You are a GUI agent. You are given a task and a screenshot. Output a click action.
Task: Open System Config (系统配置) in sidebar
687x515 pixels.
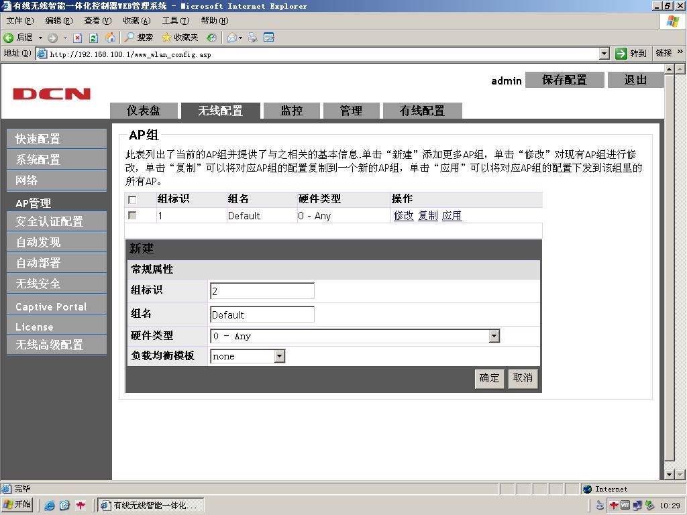coord(56,160)
